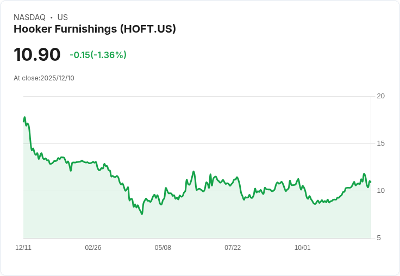Click the -0.15(-1.36%) price change
Image resolution: width=400 pixels, height=276 pixels.
98,55
